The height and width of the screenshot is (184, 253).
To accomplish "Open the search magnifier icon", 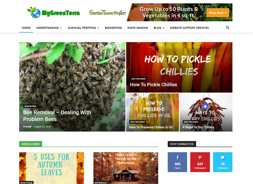I will (x=228, y=27).
